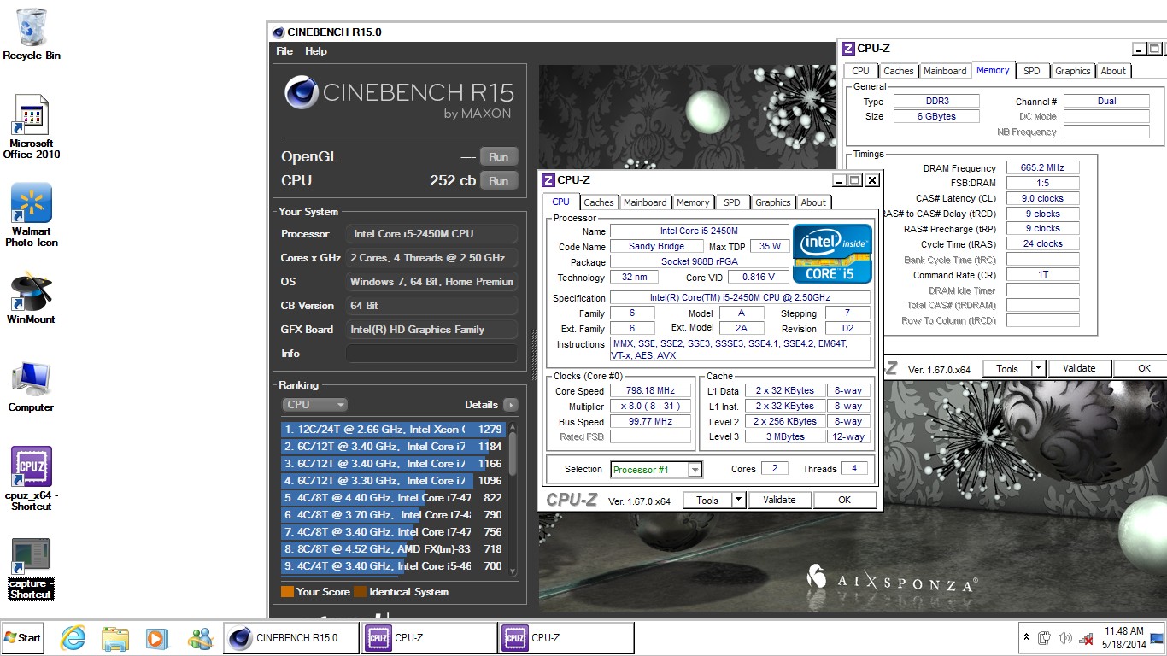Switch to Caches tab in front CPU-Z

pos(598,202)
